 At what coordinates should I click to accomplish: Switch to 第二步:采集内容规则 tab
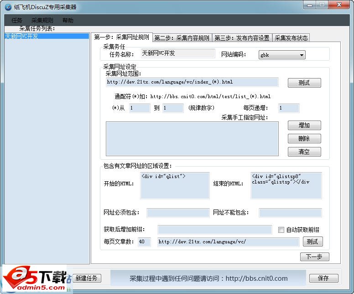coord(182,38)
